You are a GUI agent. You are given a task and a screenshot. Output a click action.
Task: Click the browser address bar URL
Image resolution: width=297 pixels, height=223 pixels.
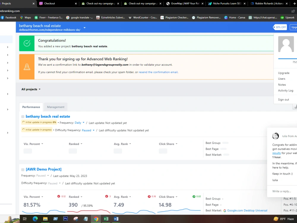(10, 11)
